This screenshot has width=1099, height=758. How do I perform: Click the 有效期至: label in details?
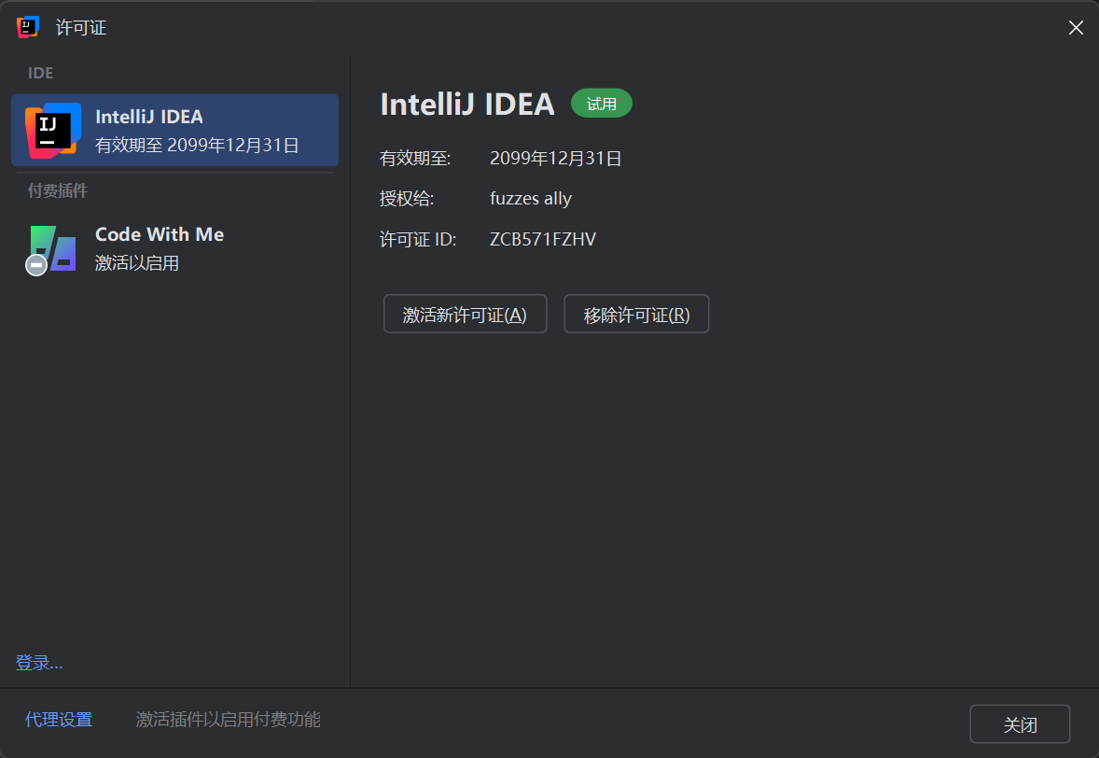click(x=415, y=159)
